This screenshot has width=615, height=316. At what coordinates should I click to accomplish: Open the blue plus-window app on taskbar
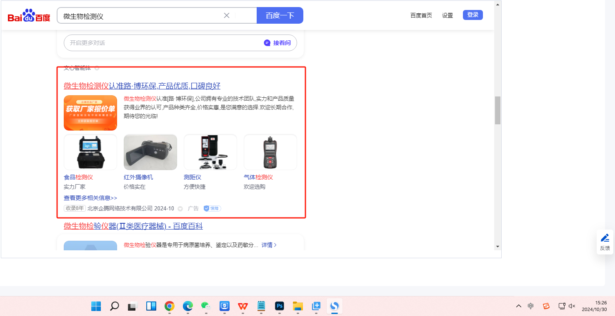316,306
